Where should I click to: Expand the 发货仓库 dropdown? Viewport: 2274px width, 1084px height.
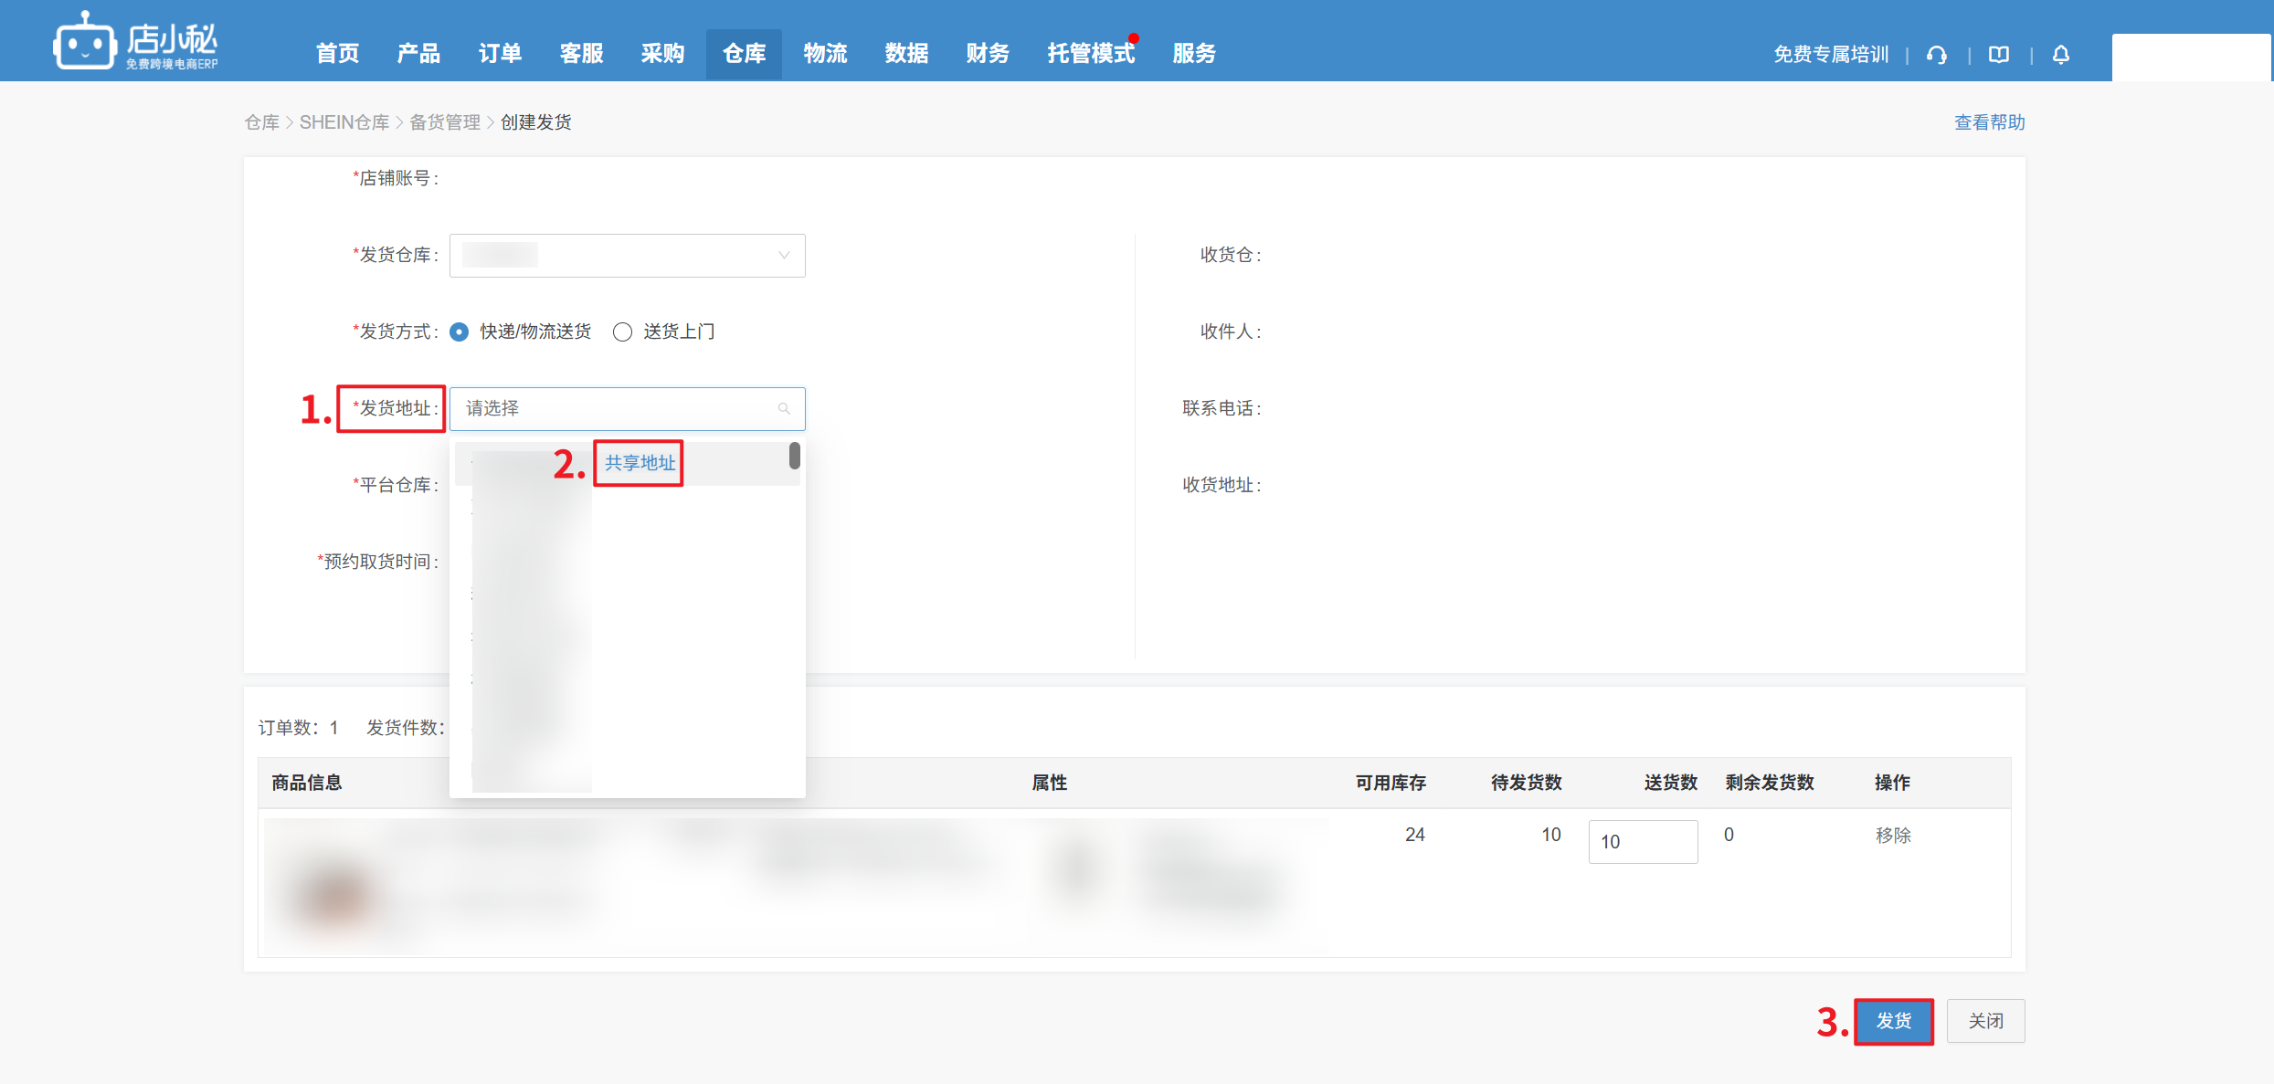click(x=627, y=256)
